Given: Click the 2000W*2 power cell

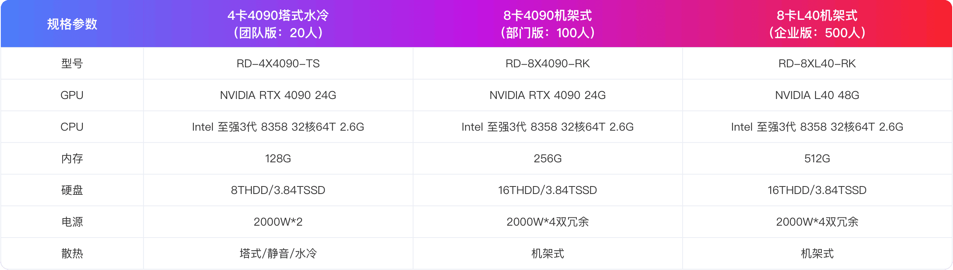Looking at the screenshot, I should [278, 222].
